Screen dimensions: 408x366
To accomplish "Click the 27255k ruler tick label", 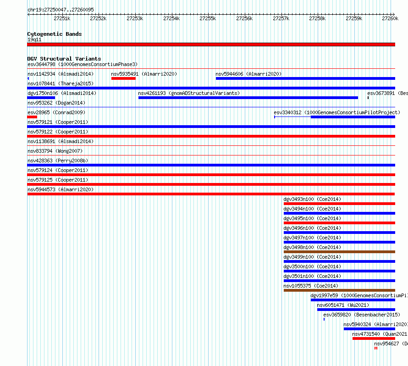I will [x=208, y=18].
